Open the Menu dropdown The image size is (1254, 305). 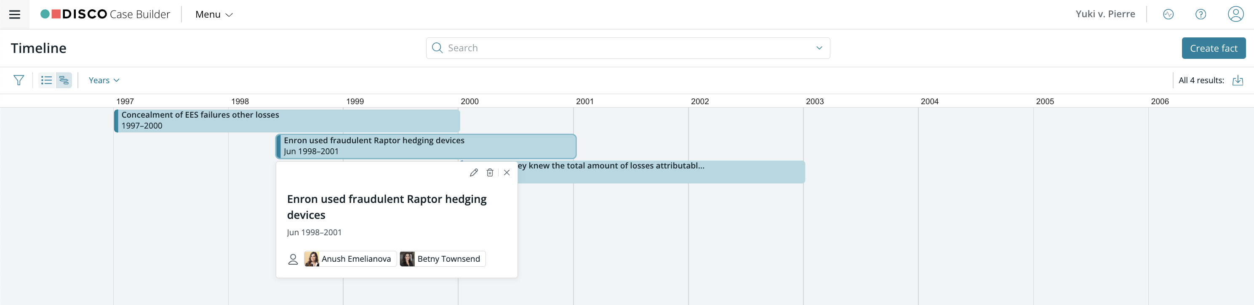214,15
